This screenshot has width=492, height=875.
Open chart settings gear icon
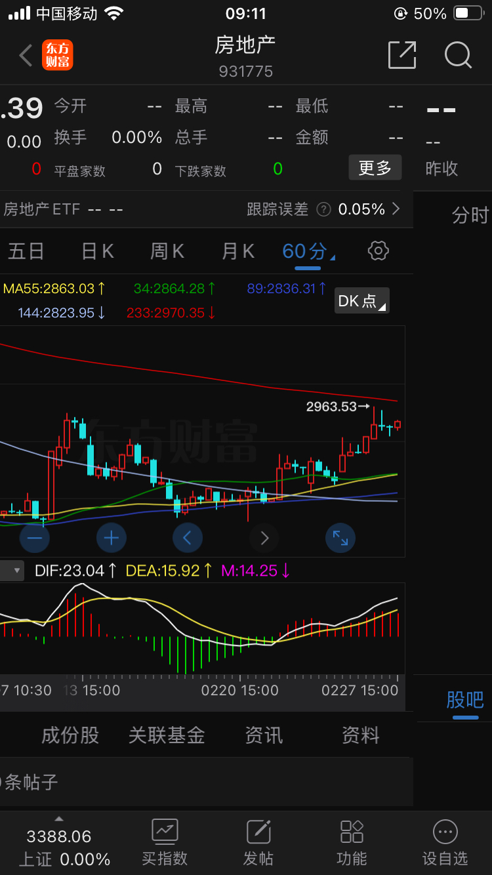click(379, 251)
